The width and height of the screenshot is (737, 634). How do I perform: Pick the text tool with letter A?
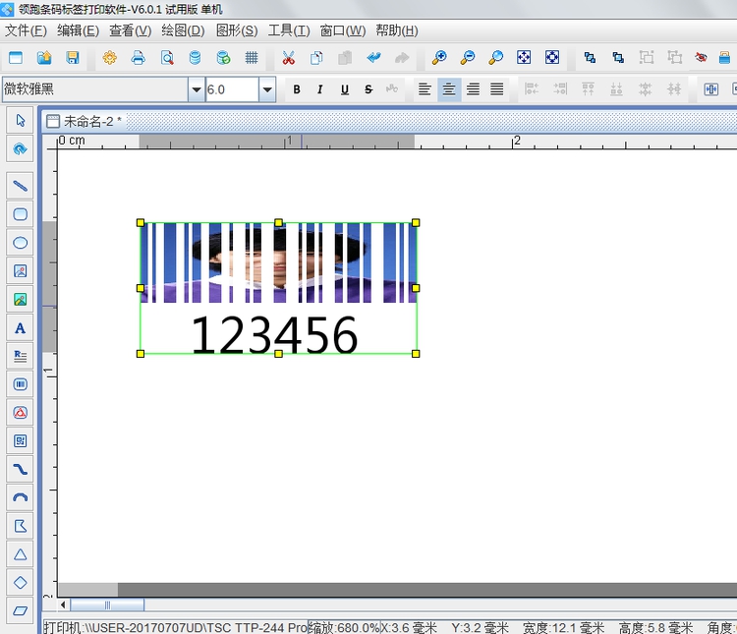pyautogui.click(x=20, y=328)
